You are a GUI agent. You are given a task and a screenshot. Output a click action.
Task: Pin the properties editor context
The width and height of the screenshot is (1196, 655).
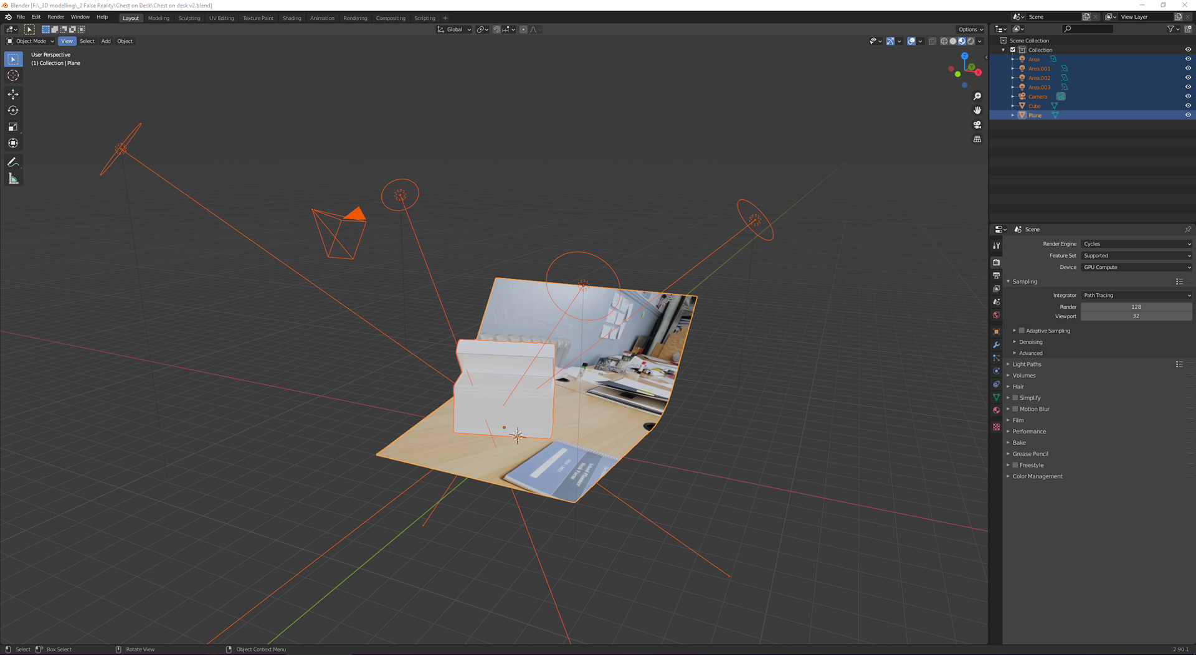pos(1187,229)
